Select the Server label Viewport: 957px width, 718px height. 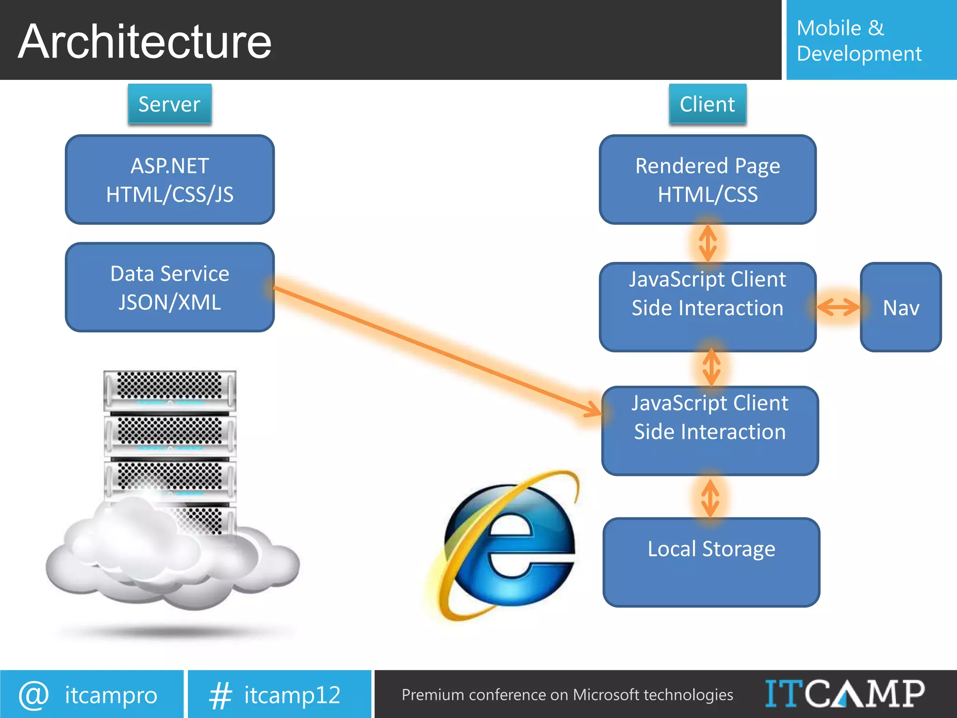click(x=169, y=104)
